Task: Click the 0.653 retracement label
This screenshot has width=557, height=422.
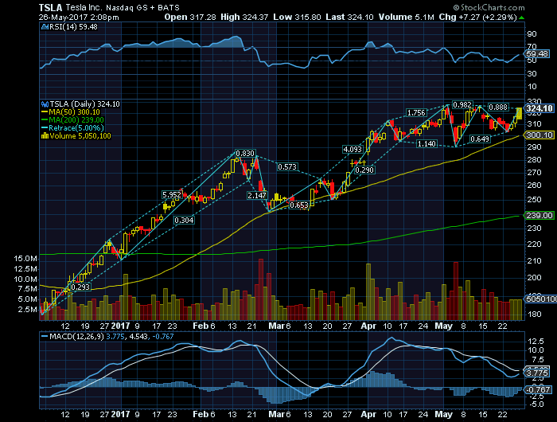Action: coord(298,205)
